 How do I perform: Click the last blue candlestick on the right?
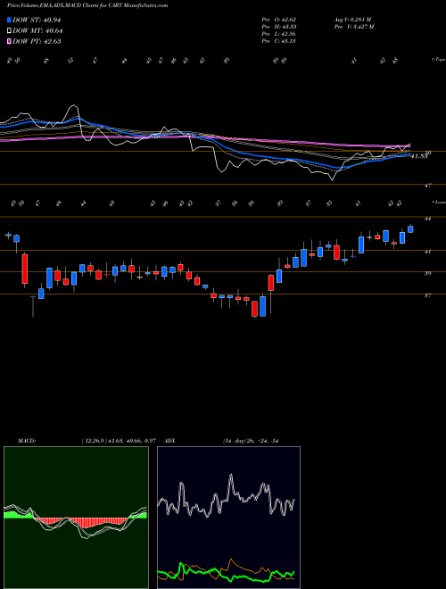click(x=410, y=229)
